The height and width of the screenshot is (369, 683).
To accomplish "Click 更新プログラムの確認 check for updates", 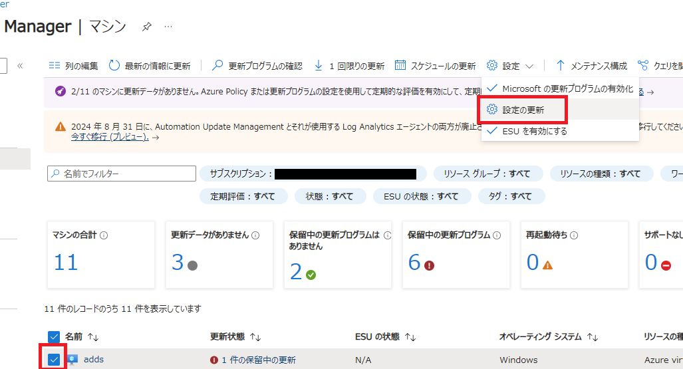I will [257, 66].
